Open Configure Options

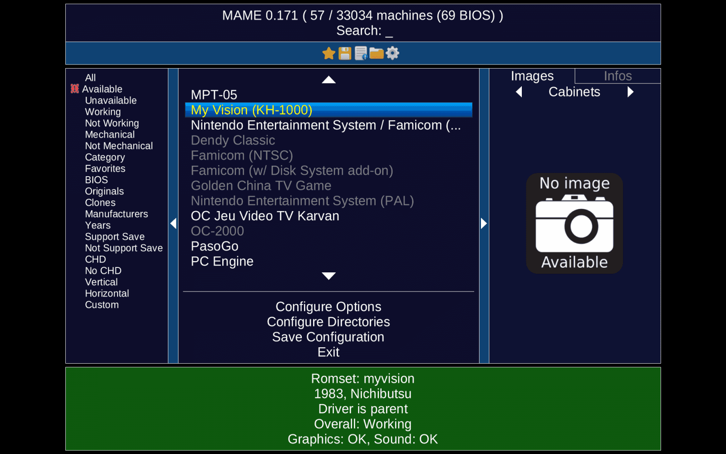coord(329,307)
